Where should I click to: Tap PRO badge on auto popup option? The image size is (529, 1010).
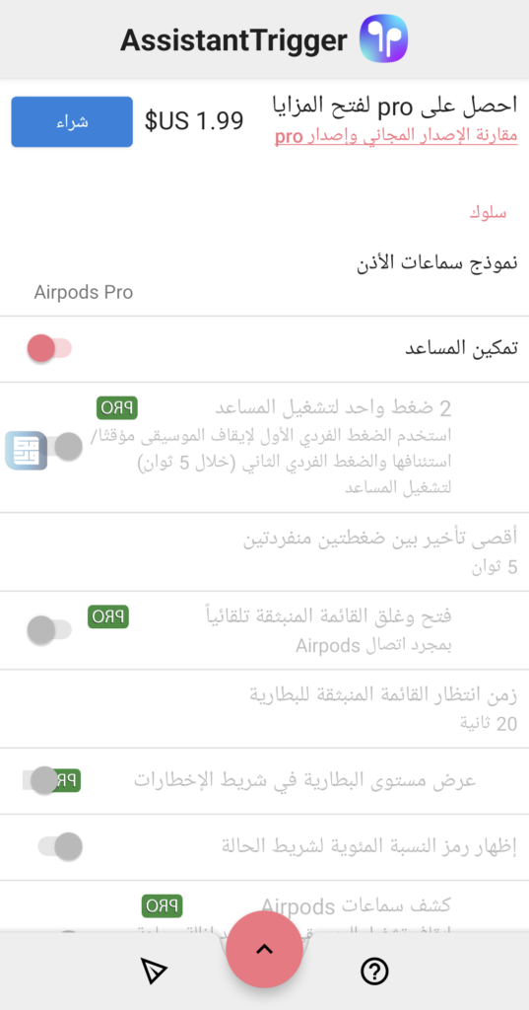coord(108,617)
